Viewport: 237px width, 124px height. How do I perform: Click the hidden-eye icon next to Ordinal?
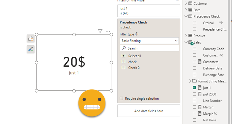point(221,23)
